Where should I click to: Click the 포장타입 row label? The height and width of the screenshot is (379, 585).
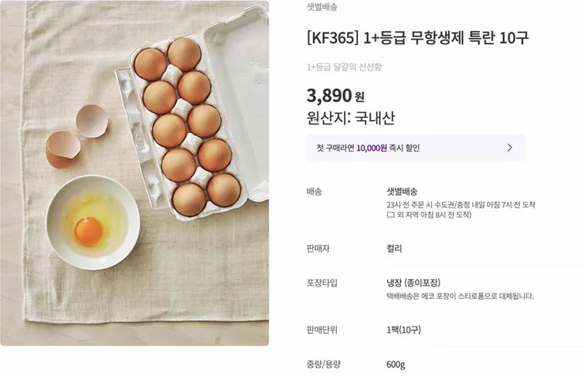322,282
